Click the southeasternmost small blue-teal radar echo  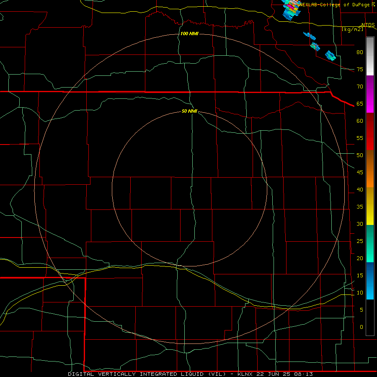tap(331, 56)
